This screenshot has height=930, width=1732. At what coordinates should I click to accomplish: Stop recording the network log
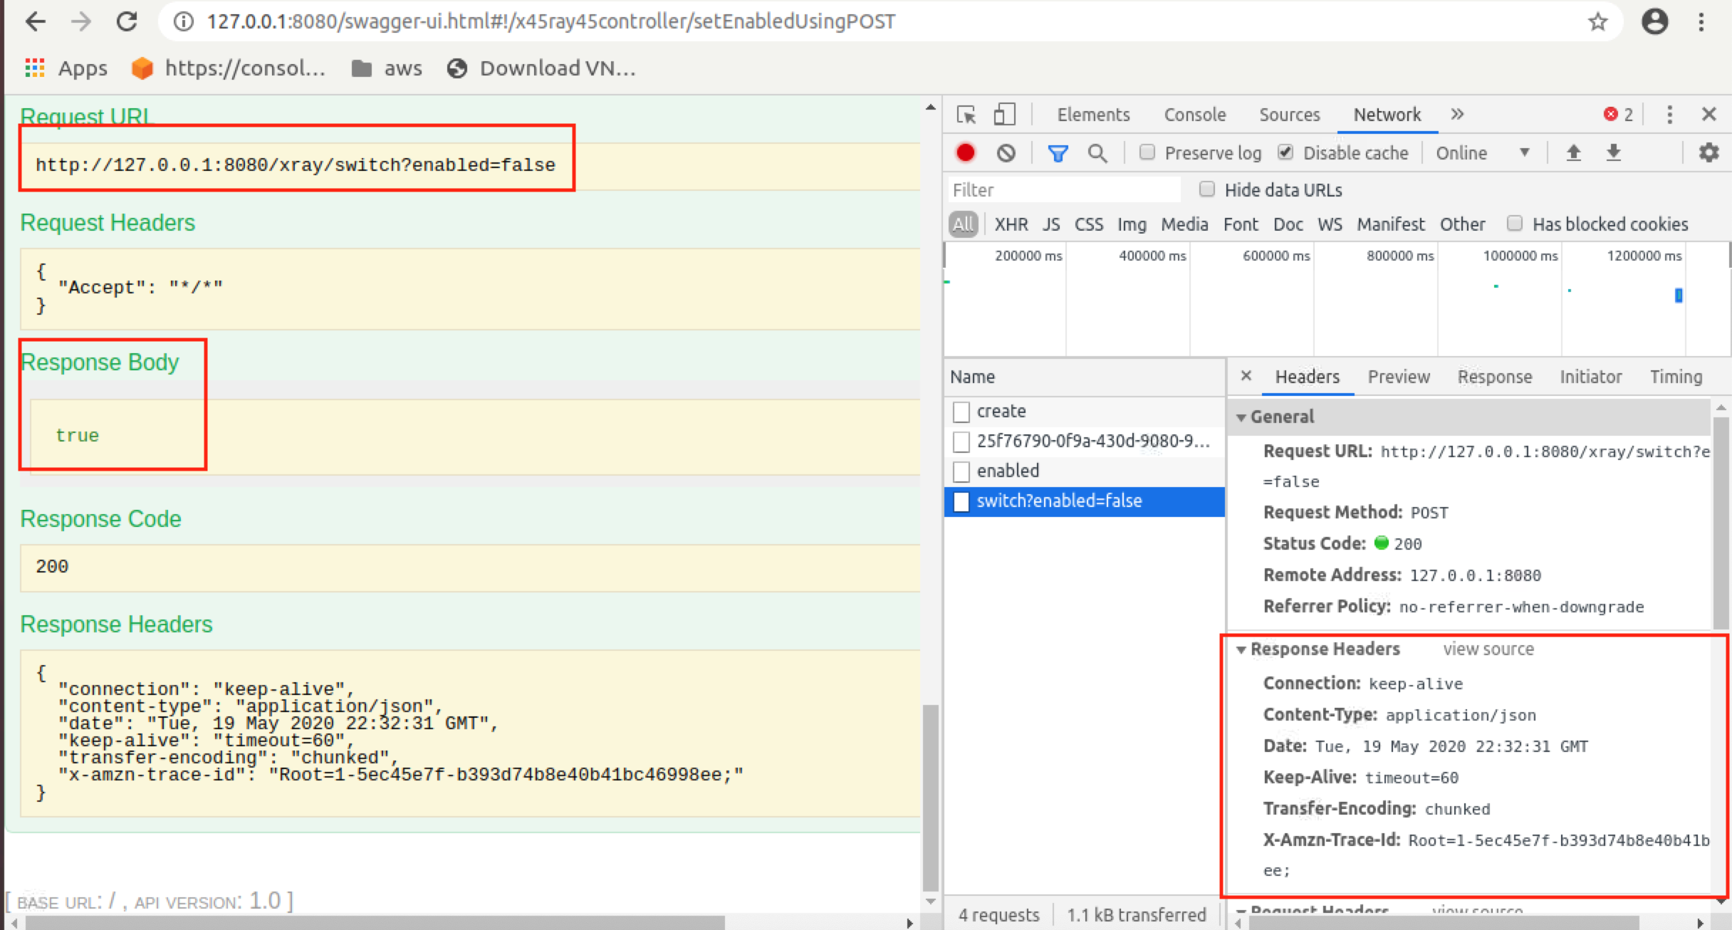click(x=966, y=152)
